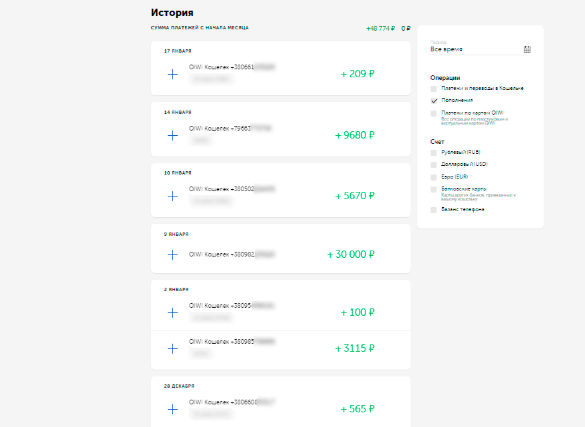The image size is (585, 427).
Task: Enable the 'Банковские карты' checkbox
Action: (433, 189)
